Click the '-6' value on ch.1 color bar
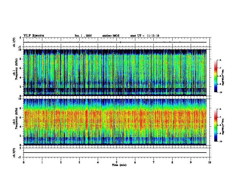This screenshot has height=182, width=236. [x=220, y=60]
